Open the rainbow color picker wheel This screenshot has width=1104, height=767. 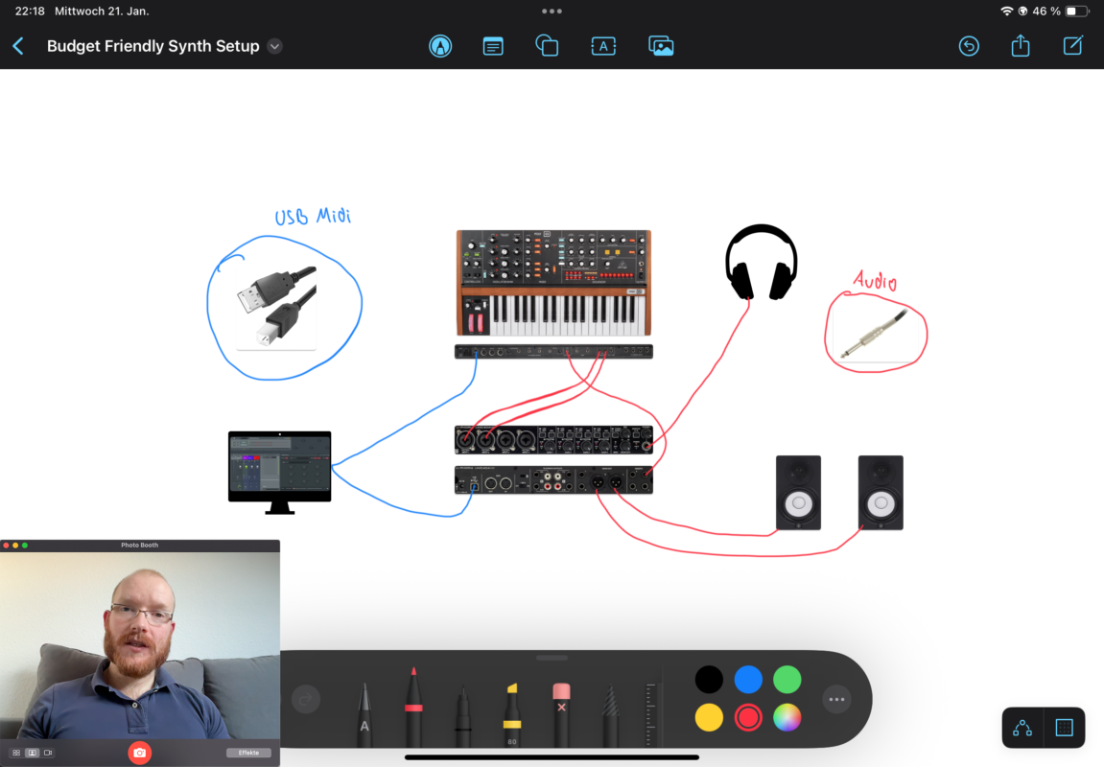[x=787, y=717]
